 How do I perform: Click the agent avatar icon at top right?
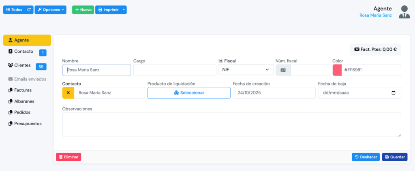click(x=404, y=12)
